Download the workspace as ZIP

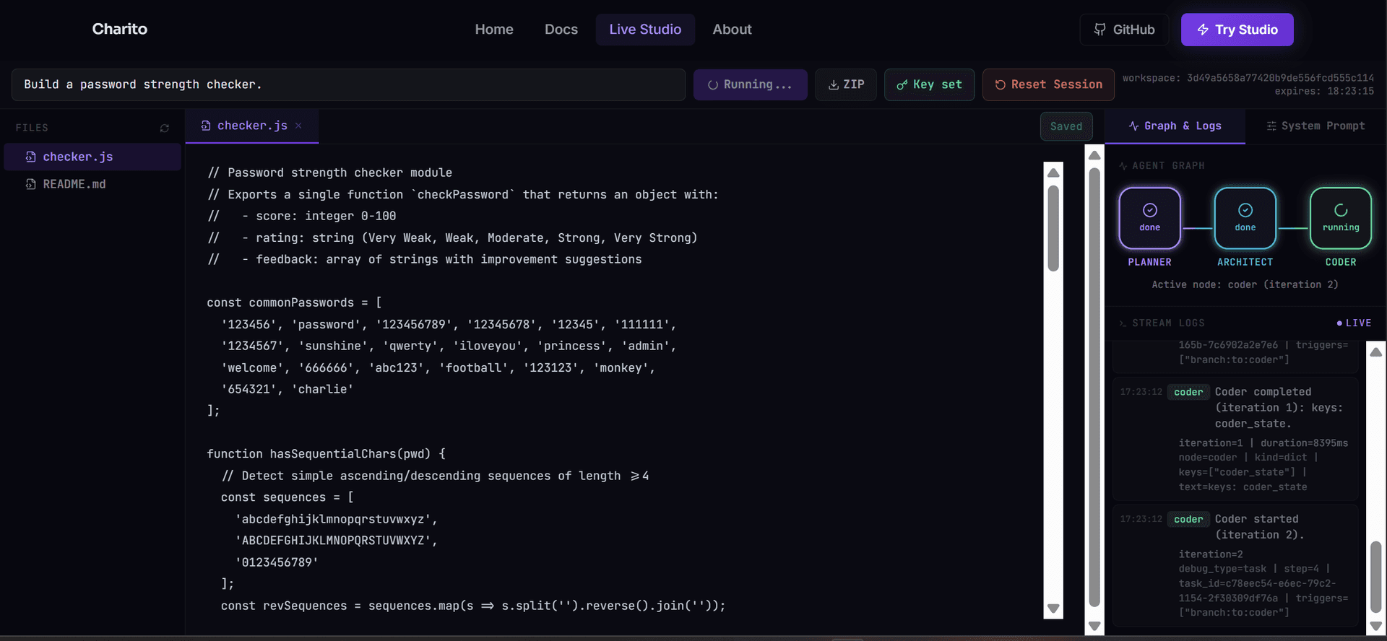tap(845, 84)
